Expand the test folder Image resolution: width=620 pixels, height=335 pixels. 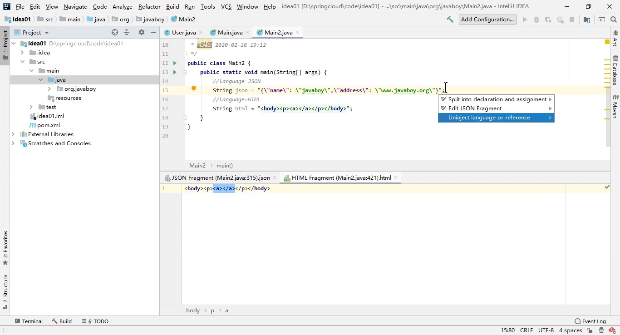(31, 107)
